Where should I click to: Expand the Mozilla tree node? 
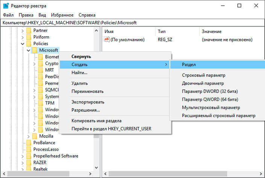coord(29,136)
